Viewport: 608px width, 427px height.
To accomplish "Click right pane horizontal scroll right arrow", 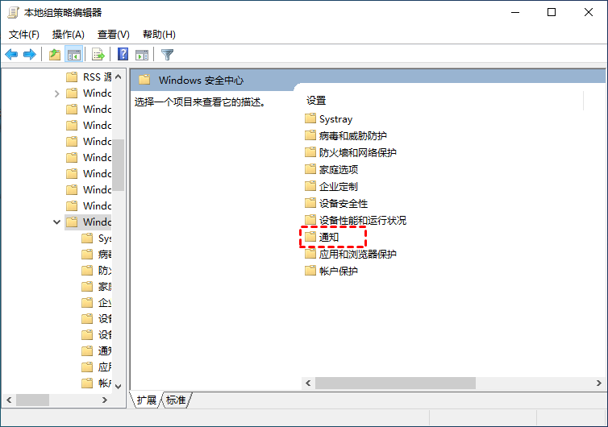I will click(x=598, y=383).
